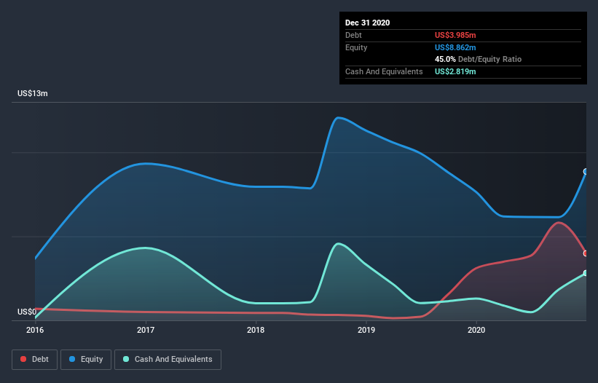
Task: Click the Debt label in tooltip
Action: [x=353, y=35]
